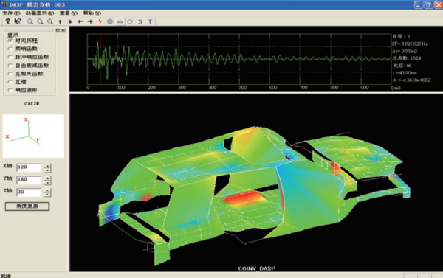Click the 总点数: 1024 readout
Viewport: 443px width, 278px height.
click(407, 58)
